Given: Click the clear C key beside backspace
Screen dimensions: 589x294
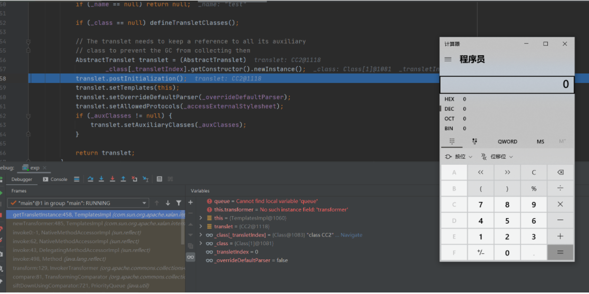Looking at the screenshot, I should (533, 172).
